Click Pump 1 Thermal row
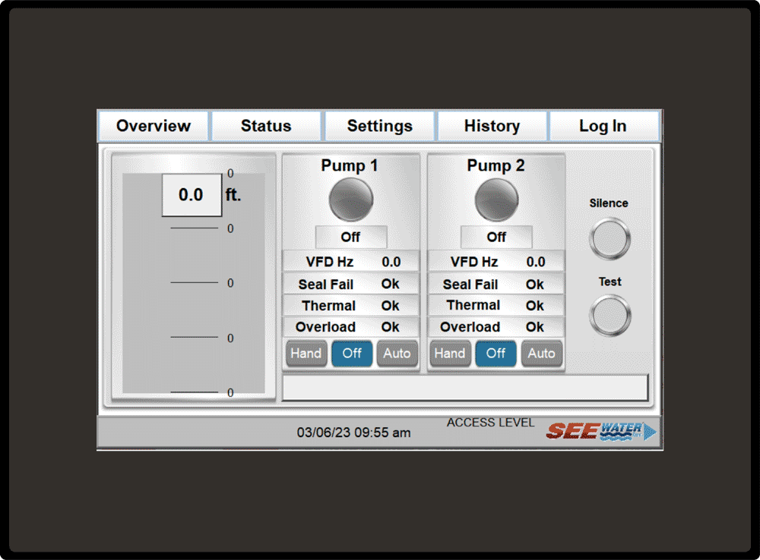Image resolution: width=760 pixels, height=560 pixels. pyautogui.click(x=351, y=305)
